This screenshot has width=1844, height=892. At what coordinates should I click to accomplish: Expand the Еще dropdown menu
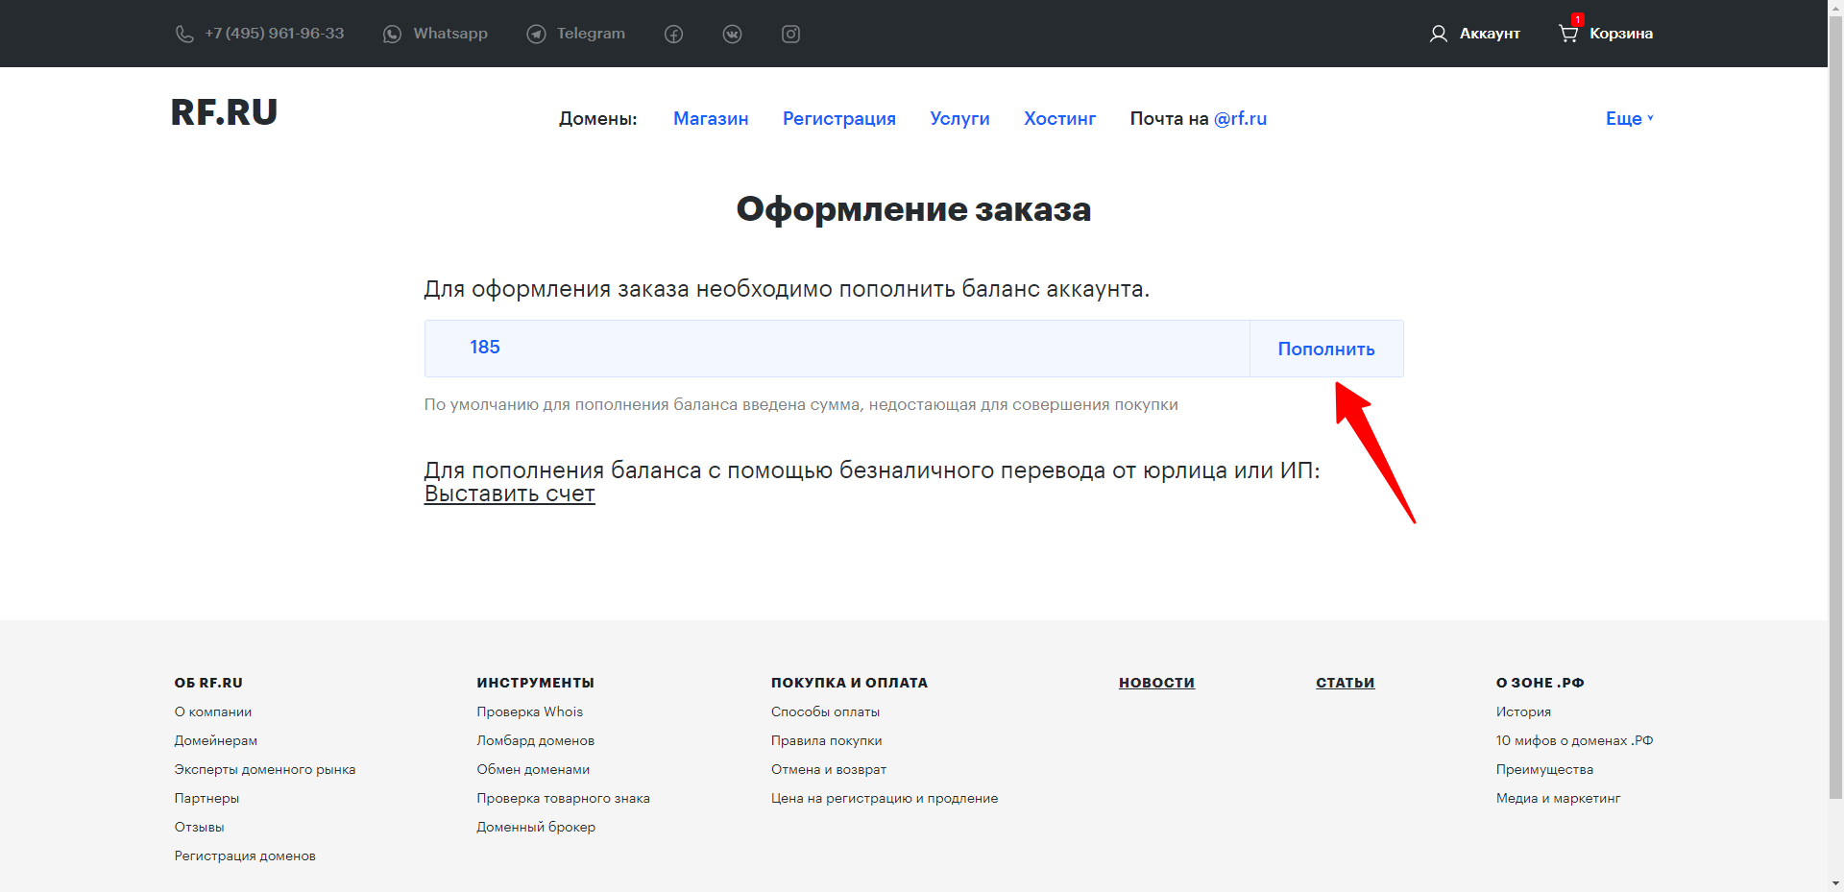click(x=1629, y=118)
